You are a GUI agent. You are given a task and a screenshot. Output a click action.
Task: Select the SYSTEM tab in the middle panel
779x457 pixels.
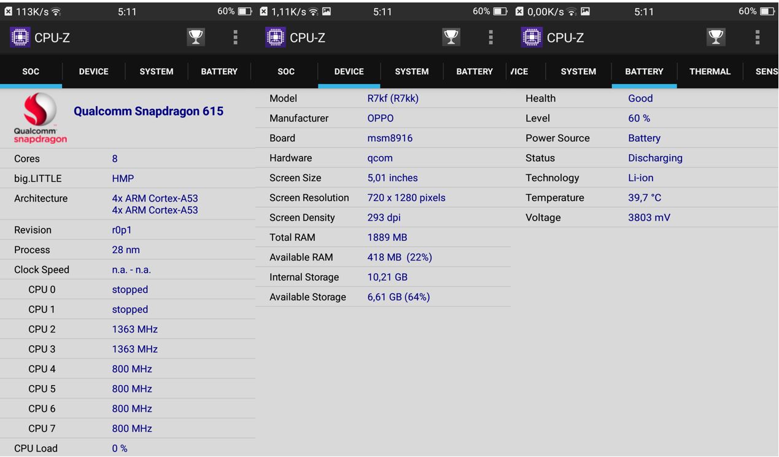[x=411, y=71]
